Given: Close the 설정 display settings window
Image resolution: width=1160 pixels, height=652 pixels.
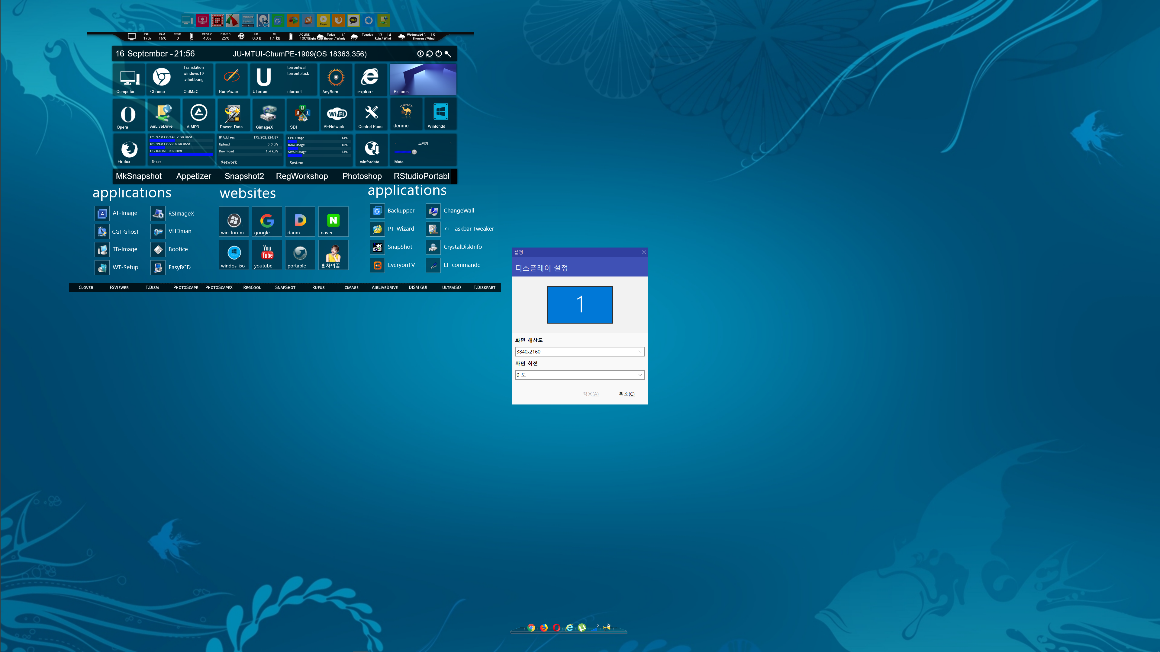Looking at the screenshot, I should [x=643, y=252].
